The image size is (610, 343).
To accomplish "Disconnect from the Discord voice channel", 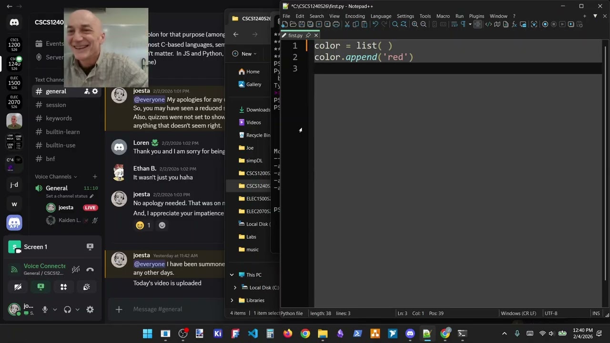I will tap(90, 270).
